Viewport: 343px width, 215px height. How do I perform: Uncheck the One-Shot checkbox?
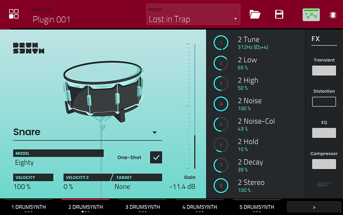(156, 157)
